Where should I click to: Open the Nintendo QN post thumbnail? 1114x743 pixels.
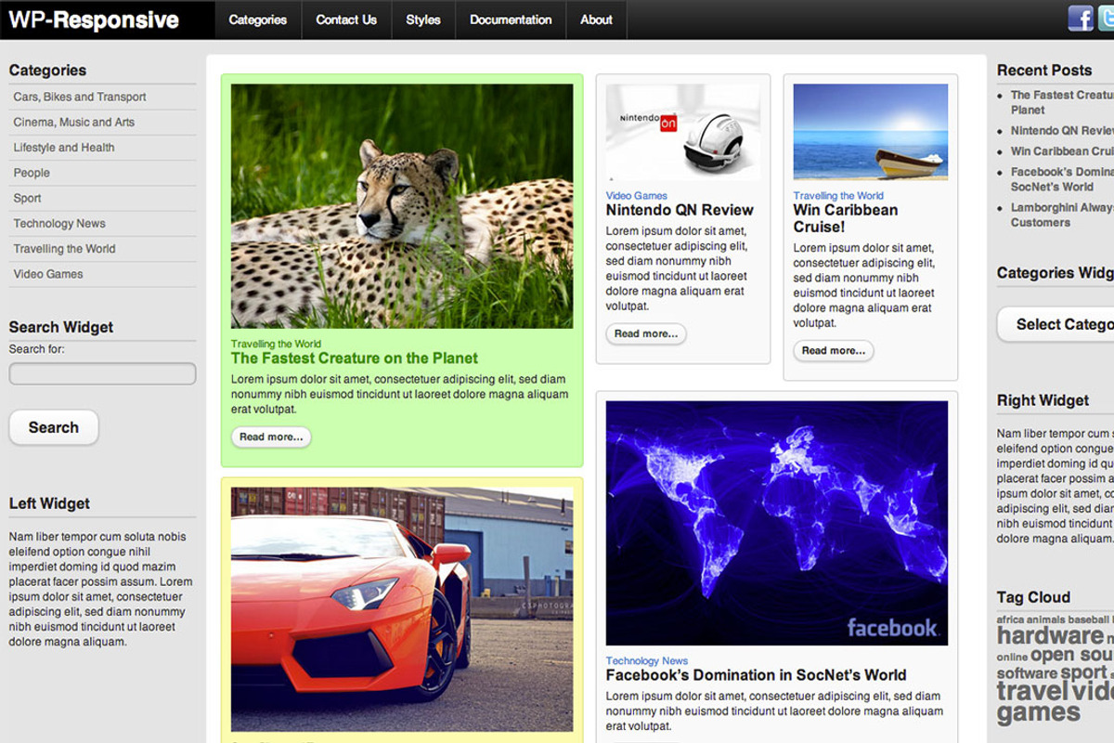click(x=682, y=132)
